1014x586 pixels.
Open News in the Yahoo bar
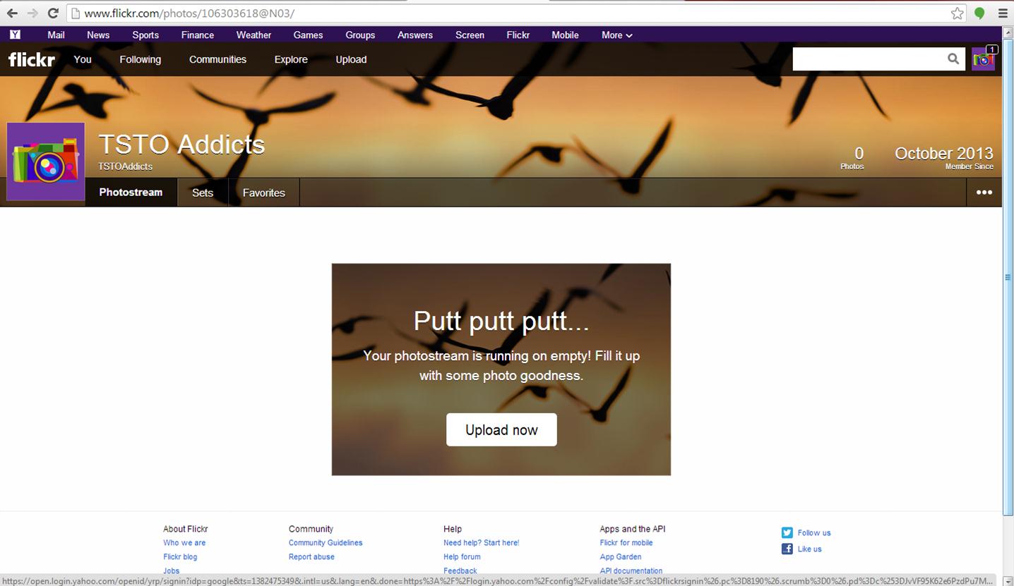(98, 35)
